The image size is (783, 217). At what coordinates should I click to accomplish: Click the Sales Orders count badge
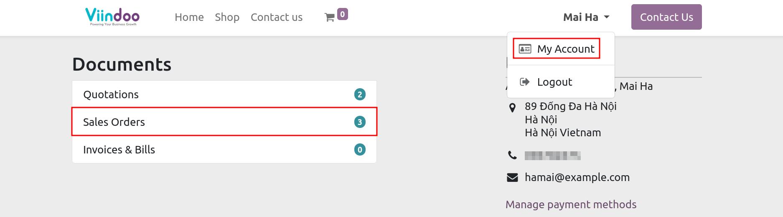[x=360, y=122]
